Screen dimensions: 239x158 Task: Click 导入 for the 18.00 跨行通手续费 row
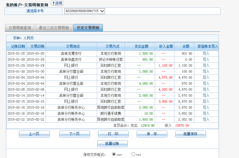206,113
